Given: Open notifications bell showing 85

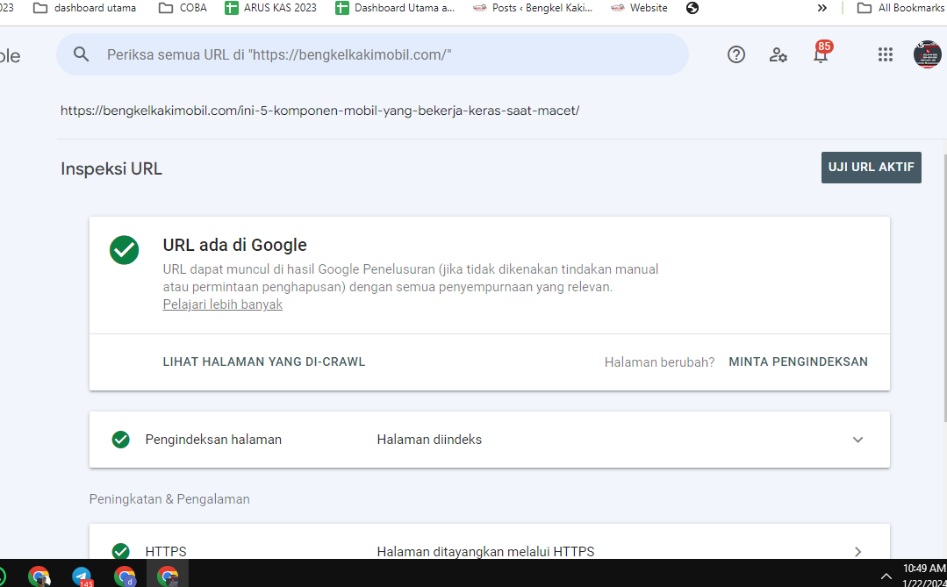Looking at the screenshot, I should [821, 54].
